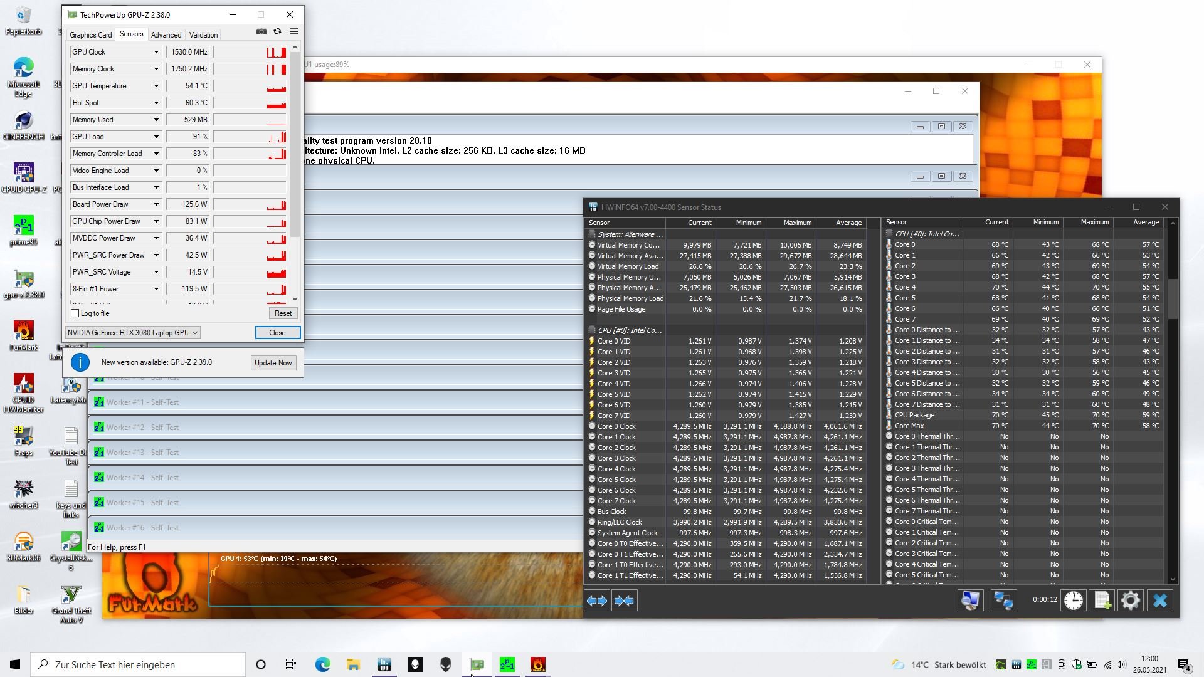Click HWiNFO summary monitor icon with magnifier

(970, 601)
